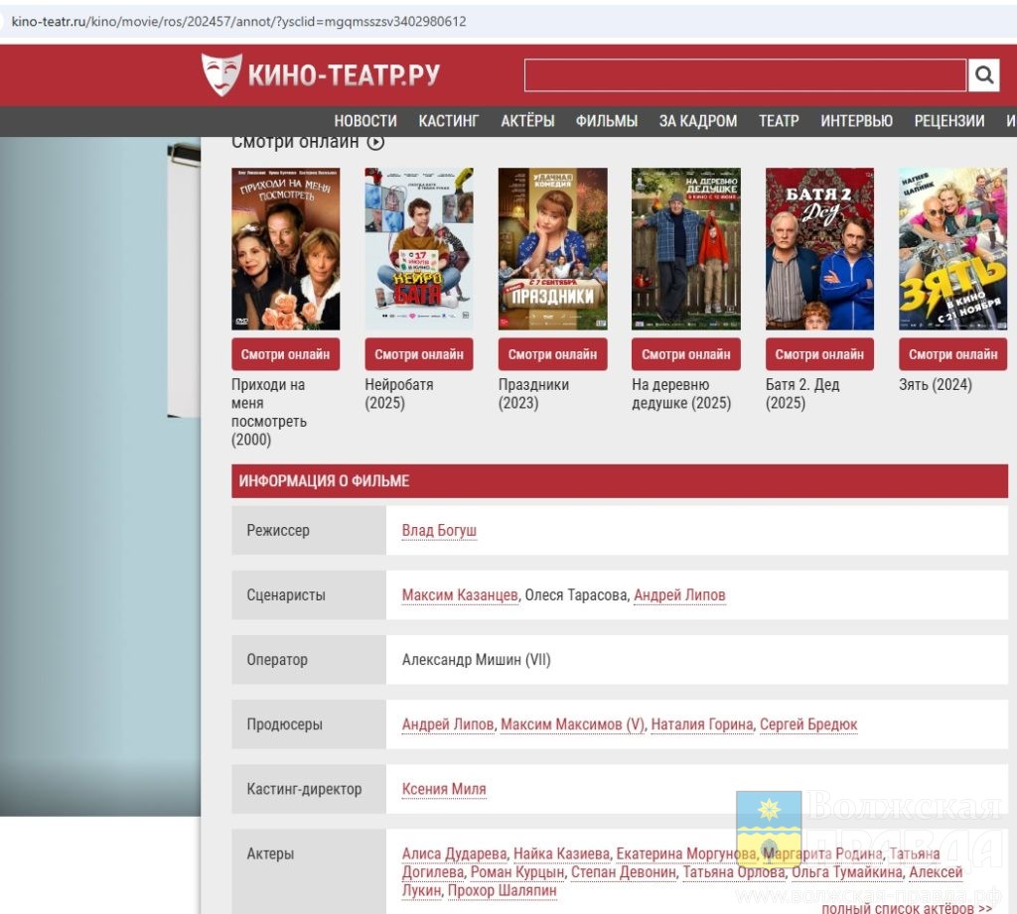Open the Нейробатя movie poster

click(418, 248)
